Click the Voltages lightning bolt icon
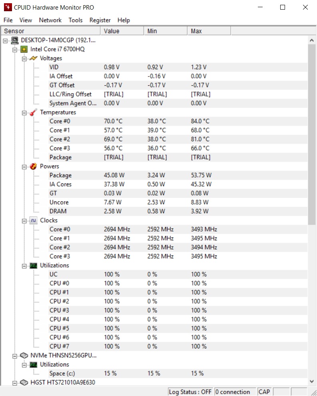The image size is (317, 396). [33, 58]
